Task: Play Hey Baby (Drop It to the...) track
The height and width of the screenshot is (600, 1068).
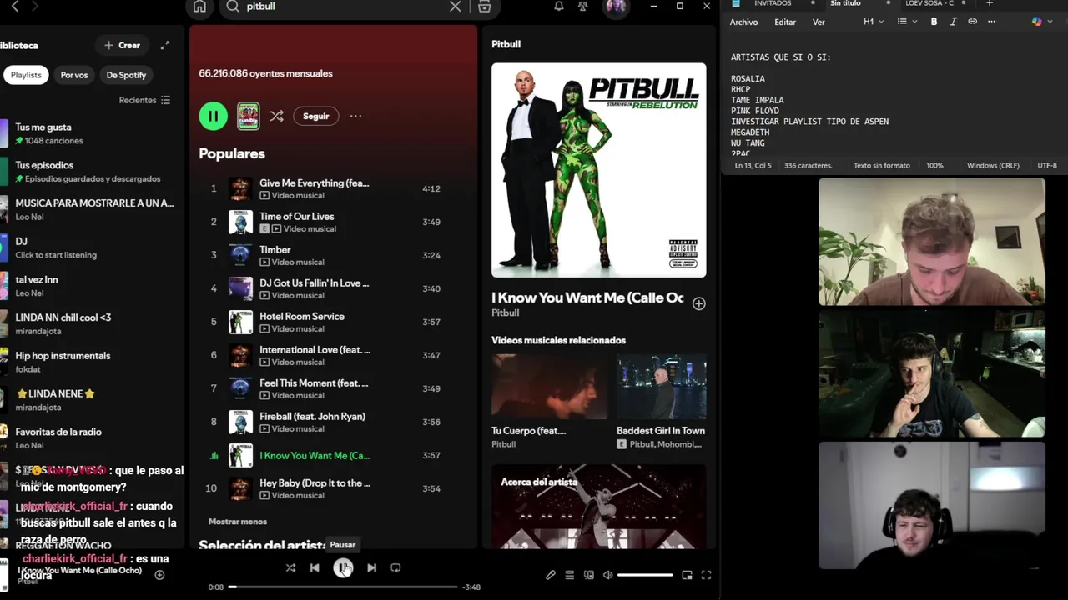Action: 334,488
